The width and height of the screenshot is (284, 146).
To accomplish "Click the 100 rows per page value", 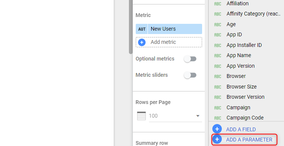I will 153,116.
